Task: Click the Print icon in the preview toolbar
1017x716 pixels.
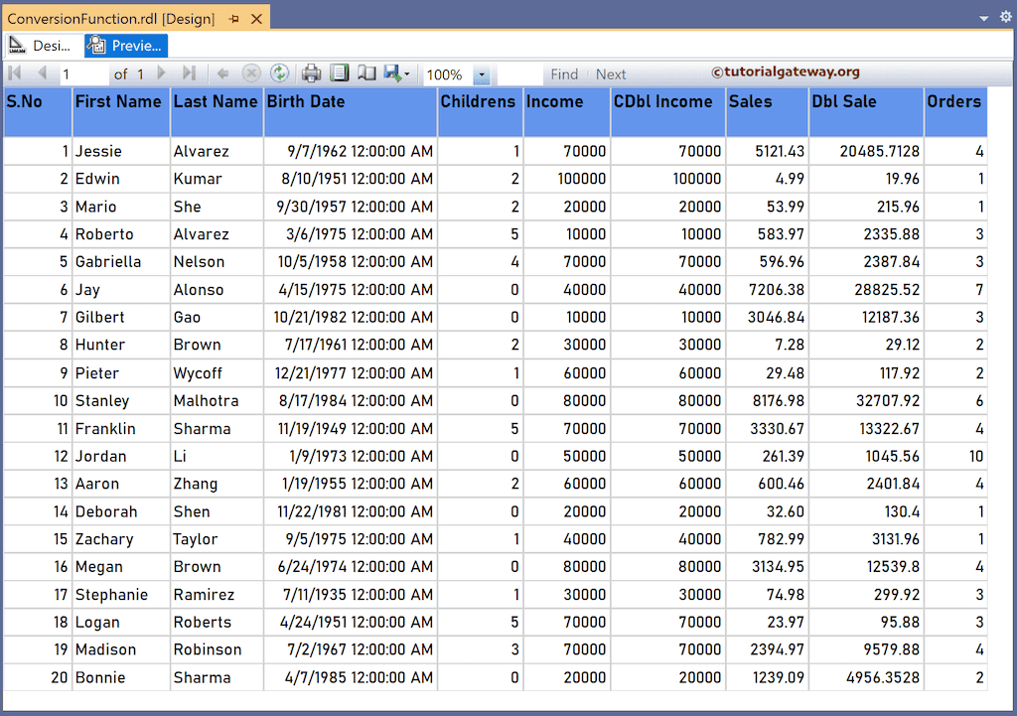Action: (x=310, y=73)
